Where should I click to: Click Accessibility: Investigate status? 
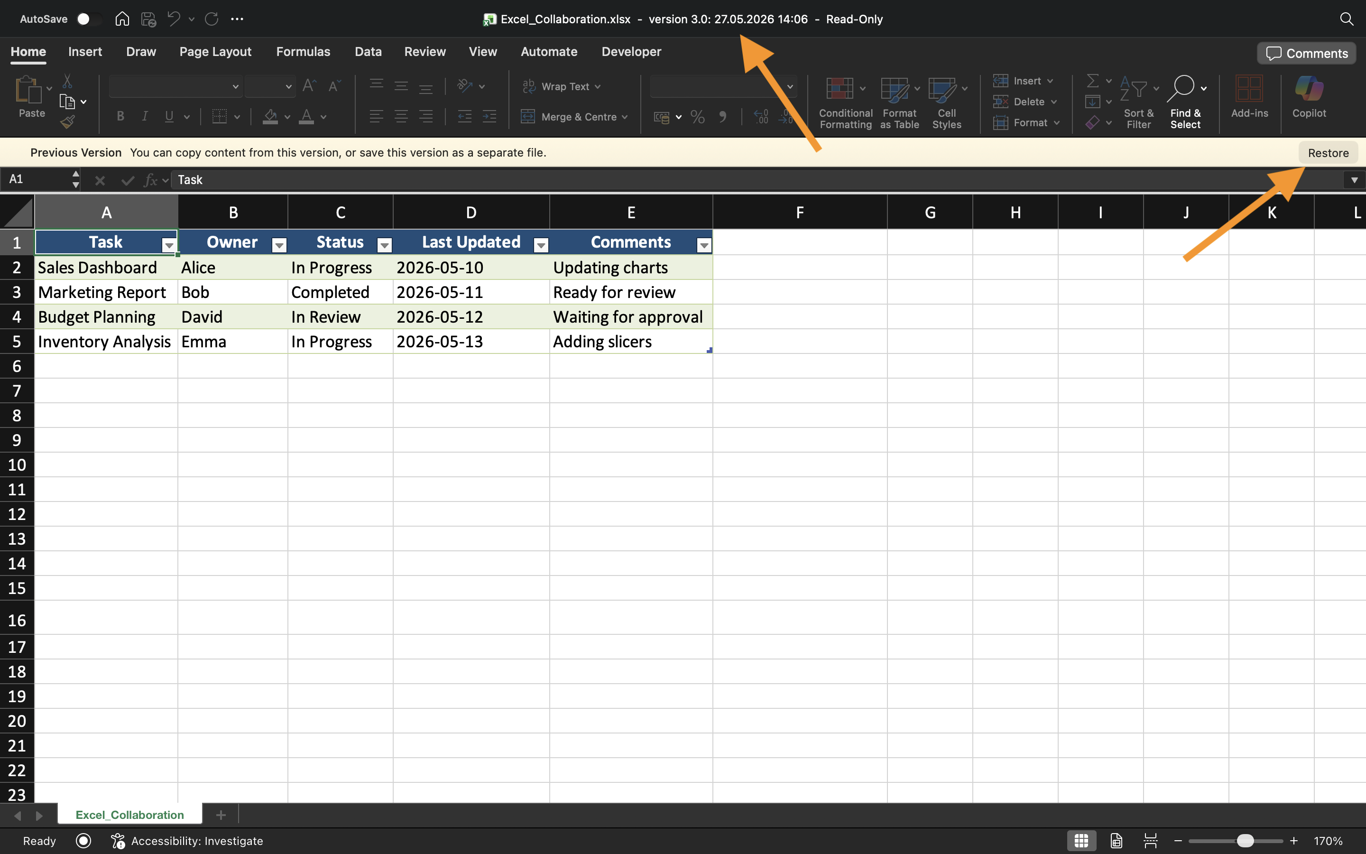[187, 840]
